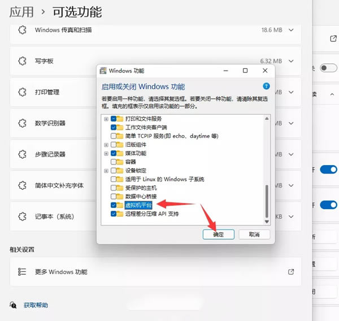Check the 设备锁定 checkbox

click(114, 171)
